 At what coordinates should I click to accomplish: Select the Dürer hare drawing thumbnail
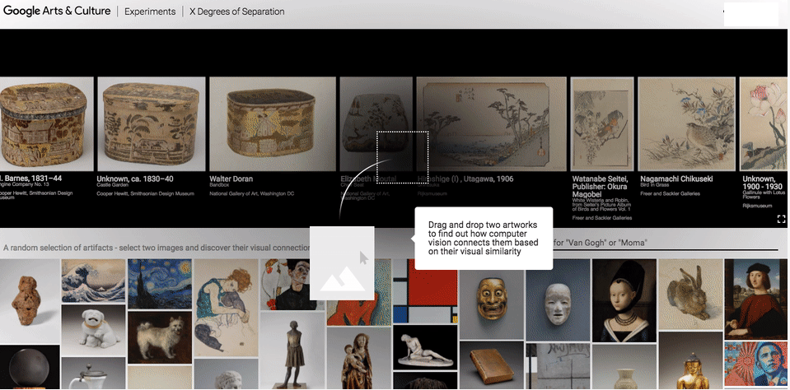[690, 295]
